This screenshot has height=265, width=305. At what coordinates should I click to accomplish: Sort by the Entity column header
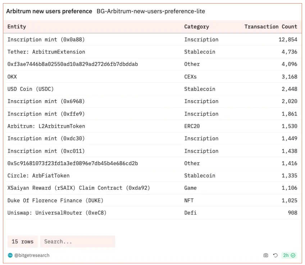coord(17,27)
